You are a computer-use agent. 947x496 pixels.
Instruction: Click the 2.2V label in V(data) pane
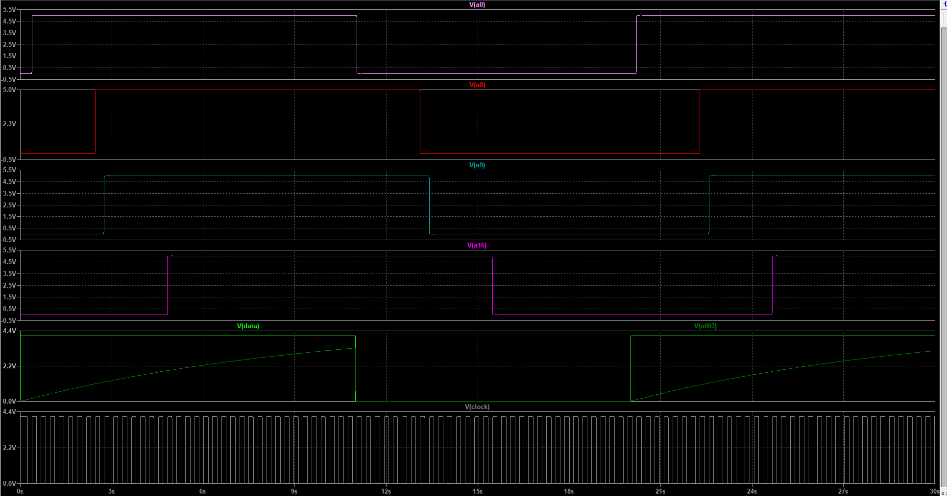9,366
